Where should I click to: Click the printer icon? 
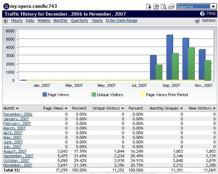pyautogui.click(x=171, y=7)
